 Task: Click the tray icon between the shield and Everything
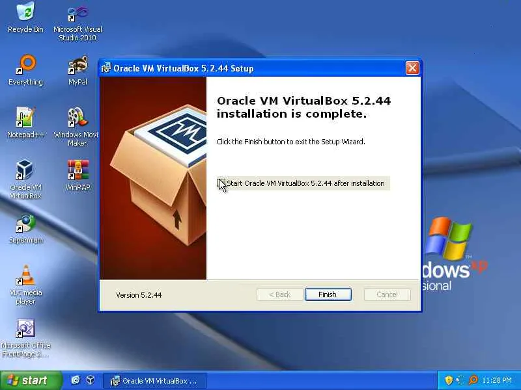click(x=460, y=380)
